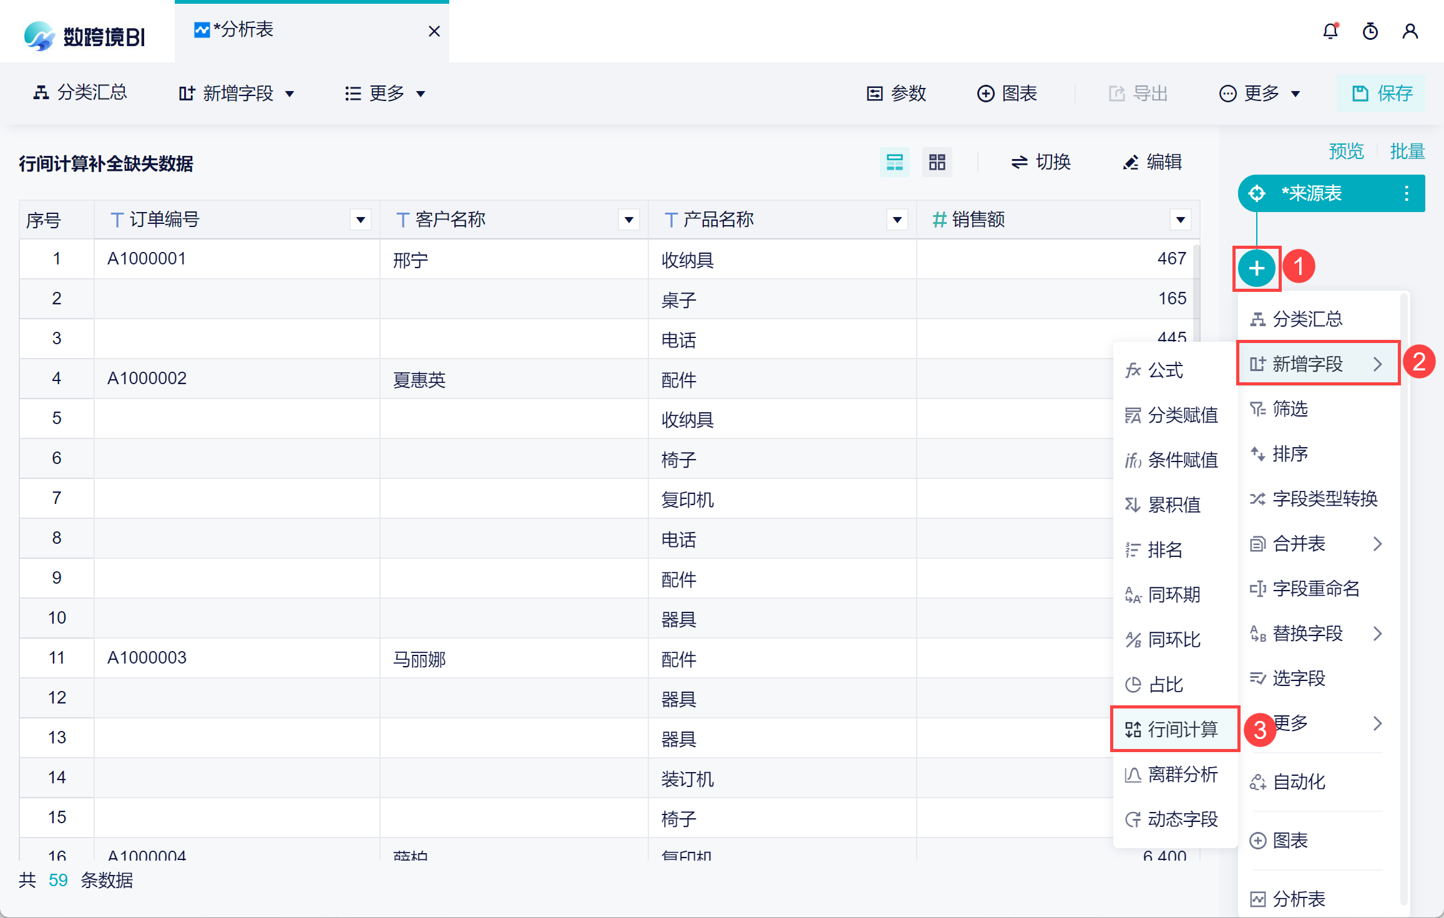Click the user profile icon
The height and width of the screenshot is (918, 1444).
[x=1410, y=31]
